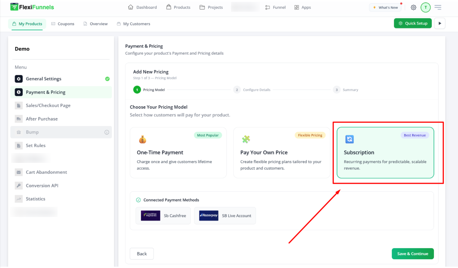This screenshot has height=268, width=458.
Task: Click the FlexiFunnels logo
Action: [x=32, y=7]
